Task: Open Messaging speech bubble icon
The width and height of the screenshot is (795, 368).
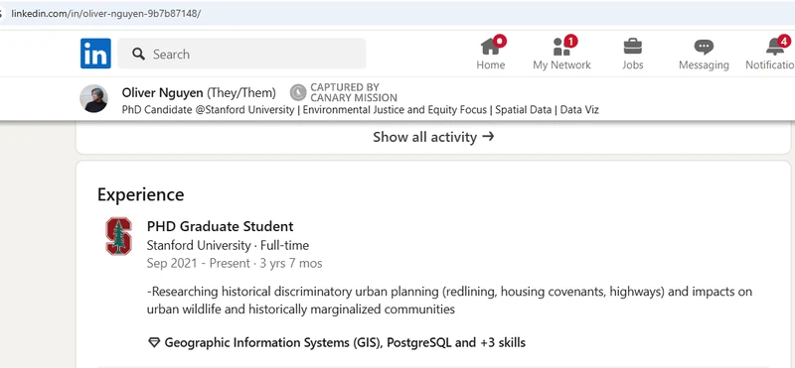Action: (x=704, y=47)
